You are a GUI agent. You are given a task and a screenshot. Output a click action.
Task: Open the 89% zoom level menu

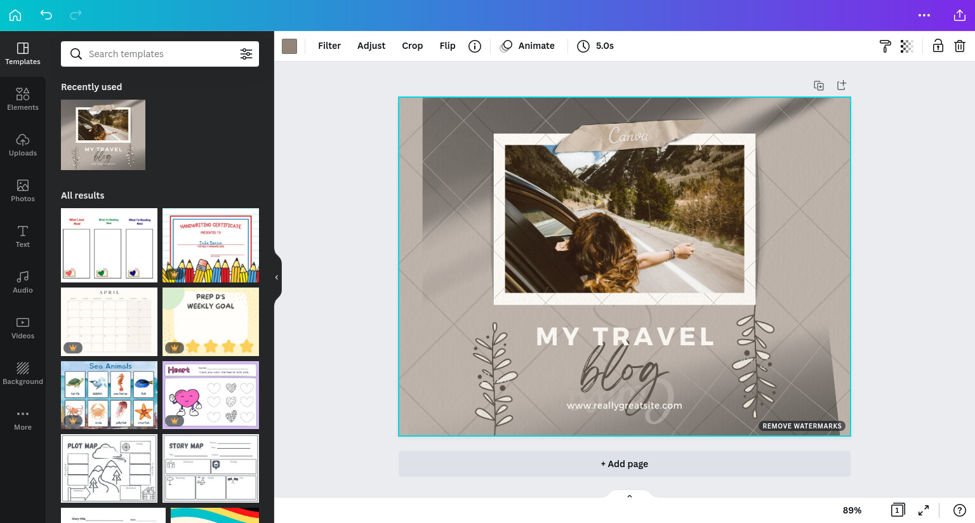(852, 510)
